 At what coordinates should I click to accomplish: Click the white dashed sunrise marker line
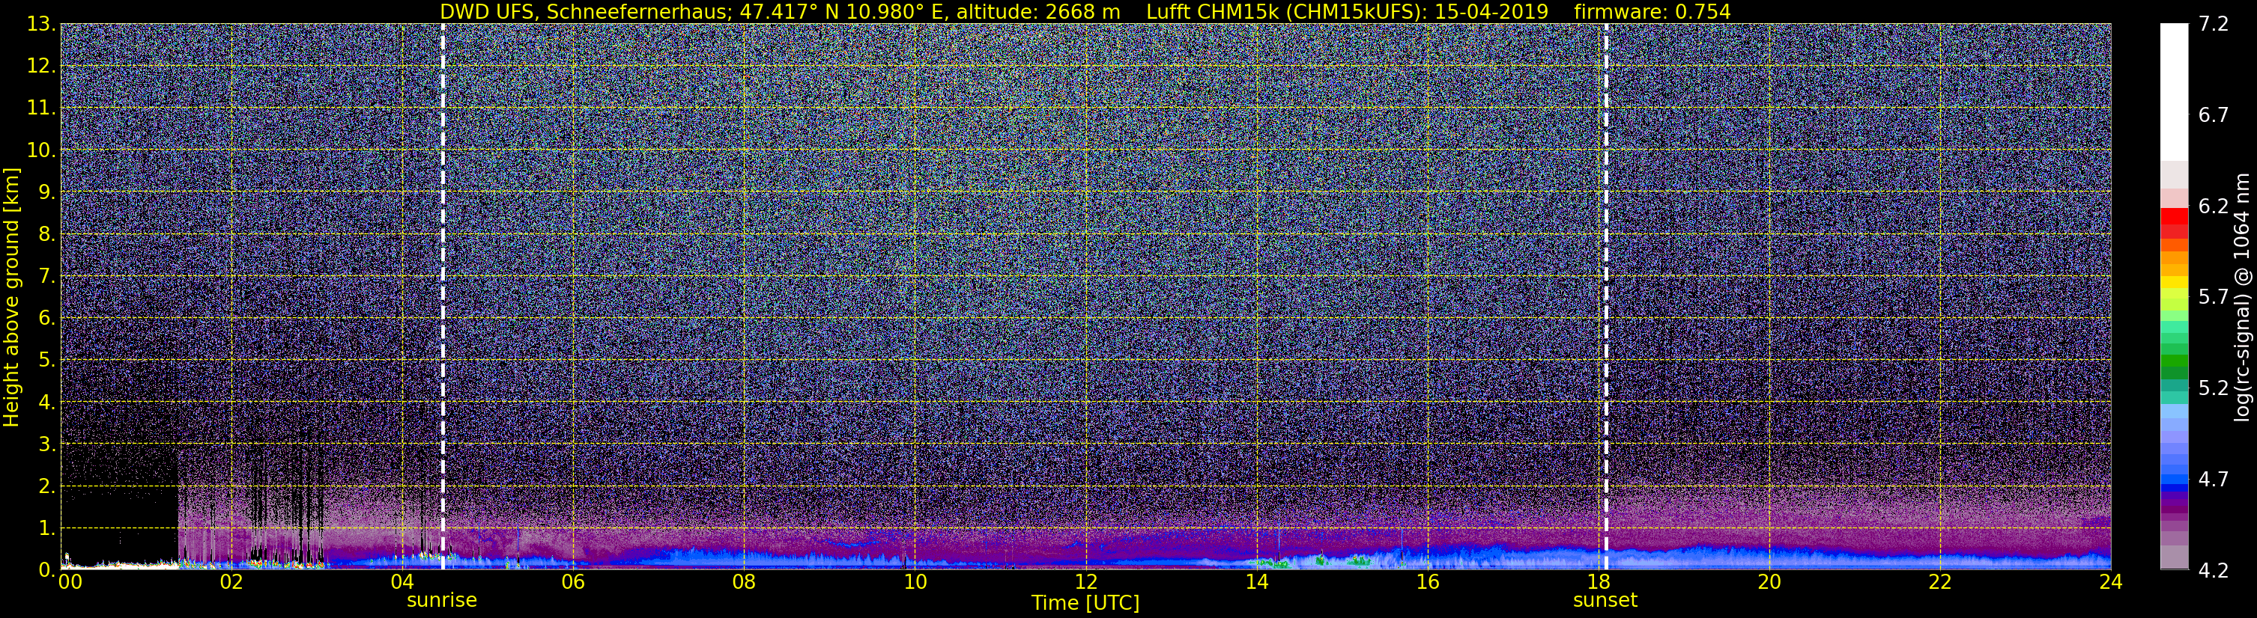(x=443, y=297)
